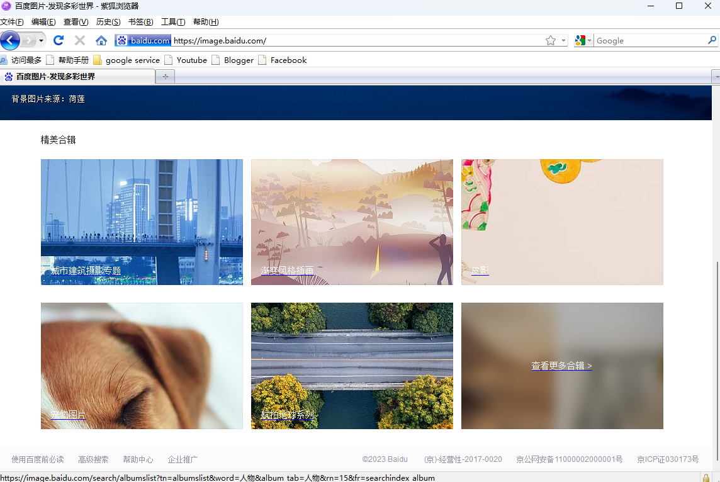Open the 书签 (Bookmarks) menu
The width and height of the screenshot is (720, 482).
coord(140,22)
